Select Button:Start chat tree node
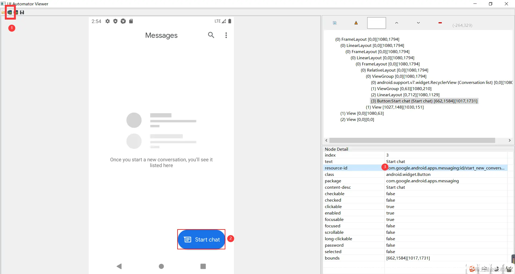 tap(424, 101)
